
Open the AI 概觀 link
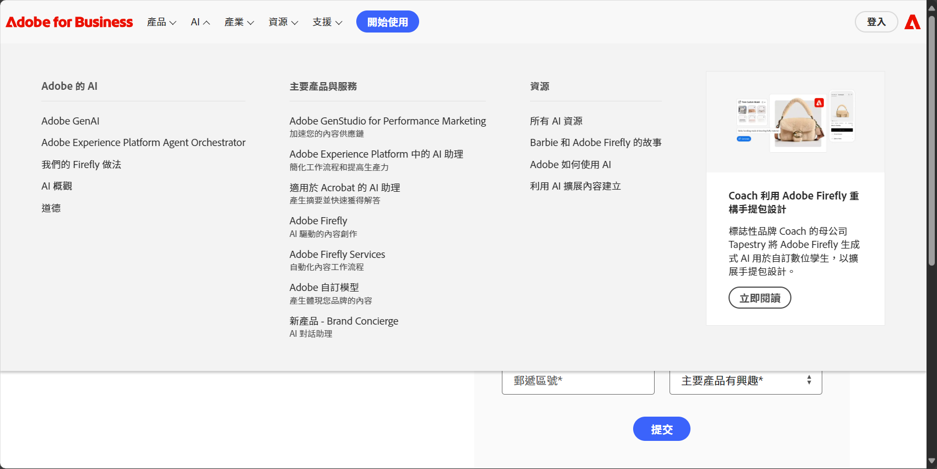tap(57, 186)
